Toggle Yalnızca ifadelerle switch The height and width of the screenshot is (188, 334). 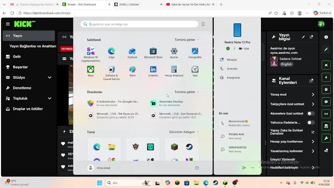coord(311,122)
